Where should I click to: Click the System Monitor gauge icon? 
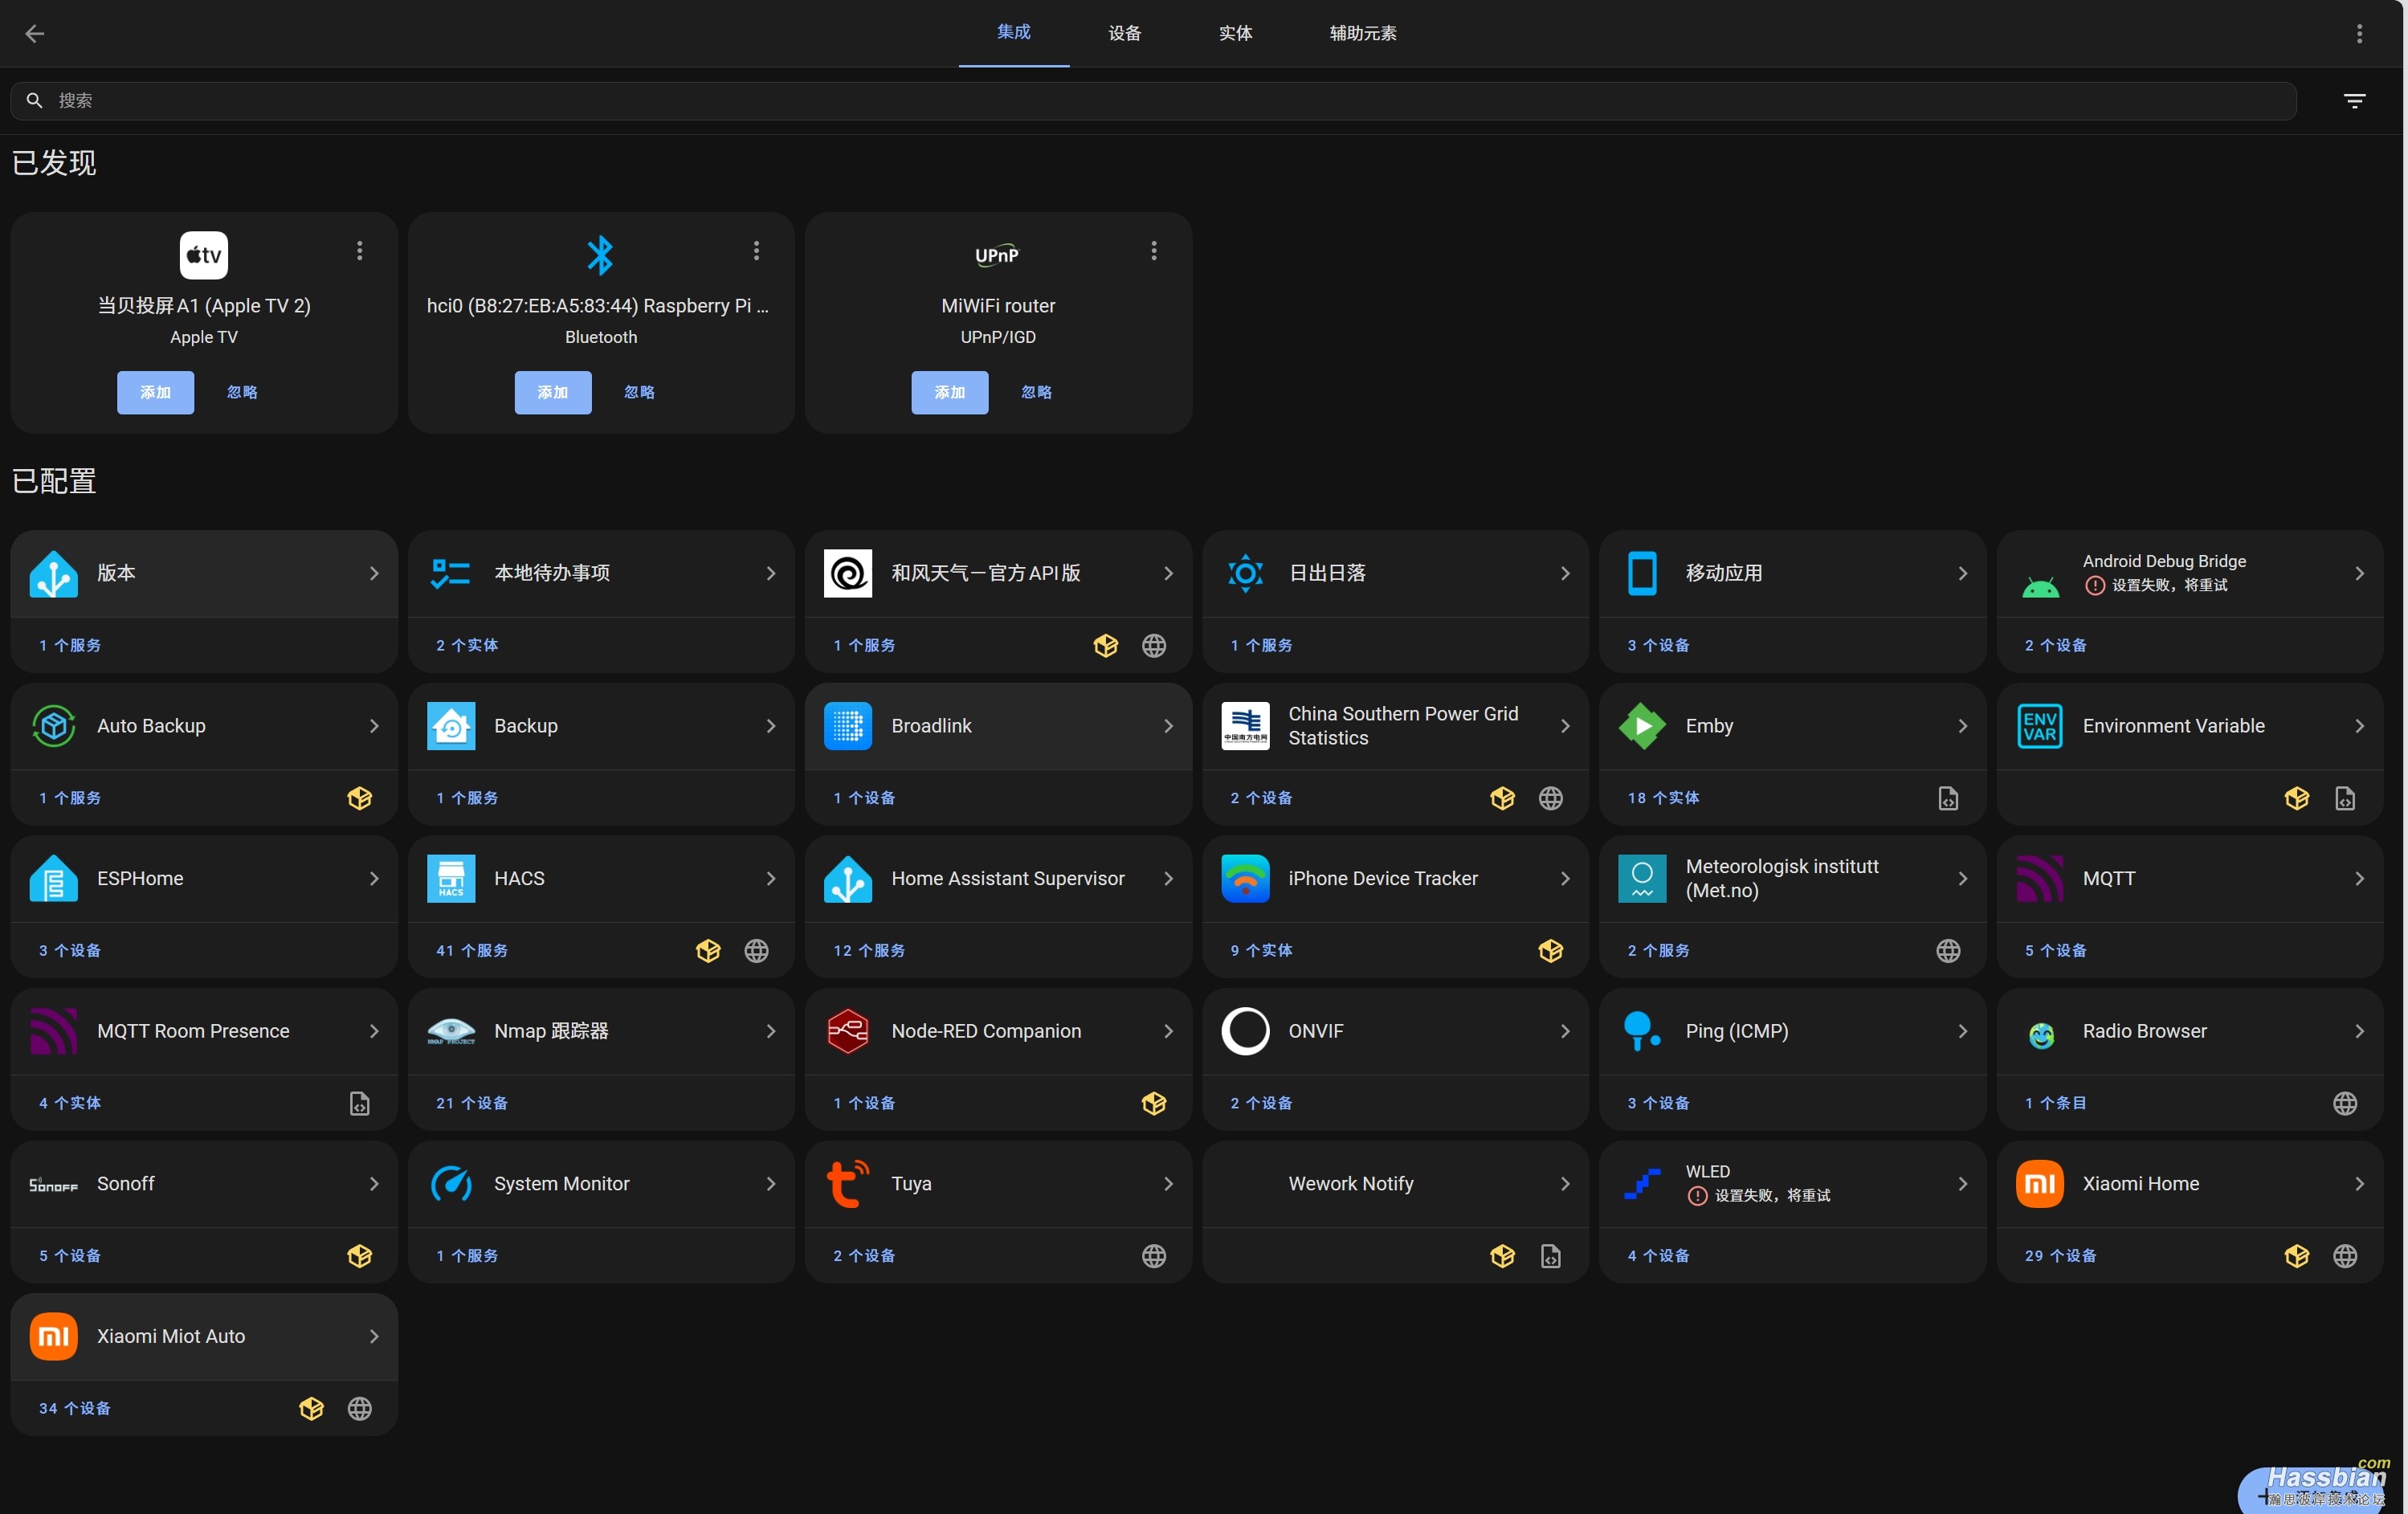coord(451,1183)
